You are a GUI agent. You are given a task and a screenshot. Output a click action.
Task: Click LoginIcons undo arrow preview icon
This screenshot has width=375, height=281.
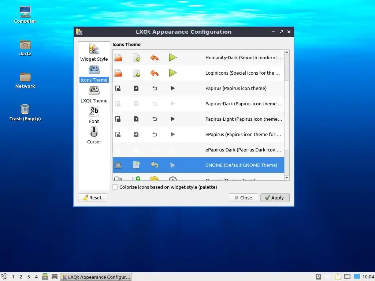pos(155,73)
